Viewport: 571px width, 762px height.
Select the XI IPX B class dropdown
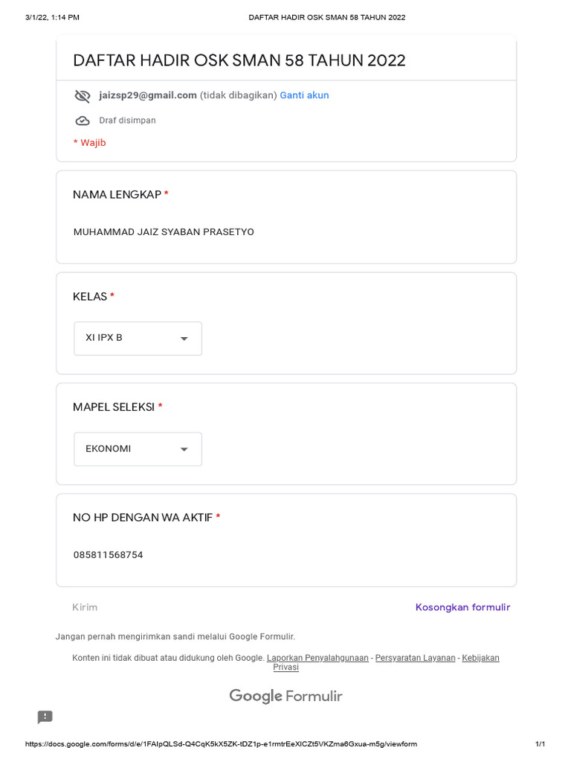point(126,339)
